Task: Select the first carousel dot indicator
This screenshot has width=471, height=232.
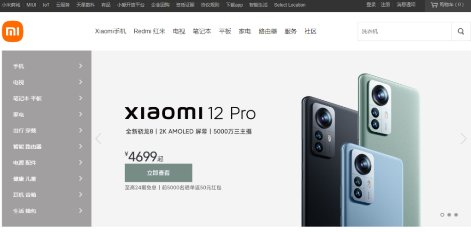Action: [442, 215]
